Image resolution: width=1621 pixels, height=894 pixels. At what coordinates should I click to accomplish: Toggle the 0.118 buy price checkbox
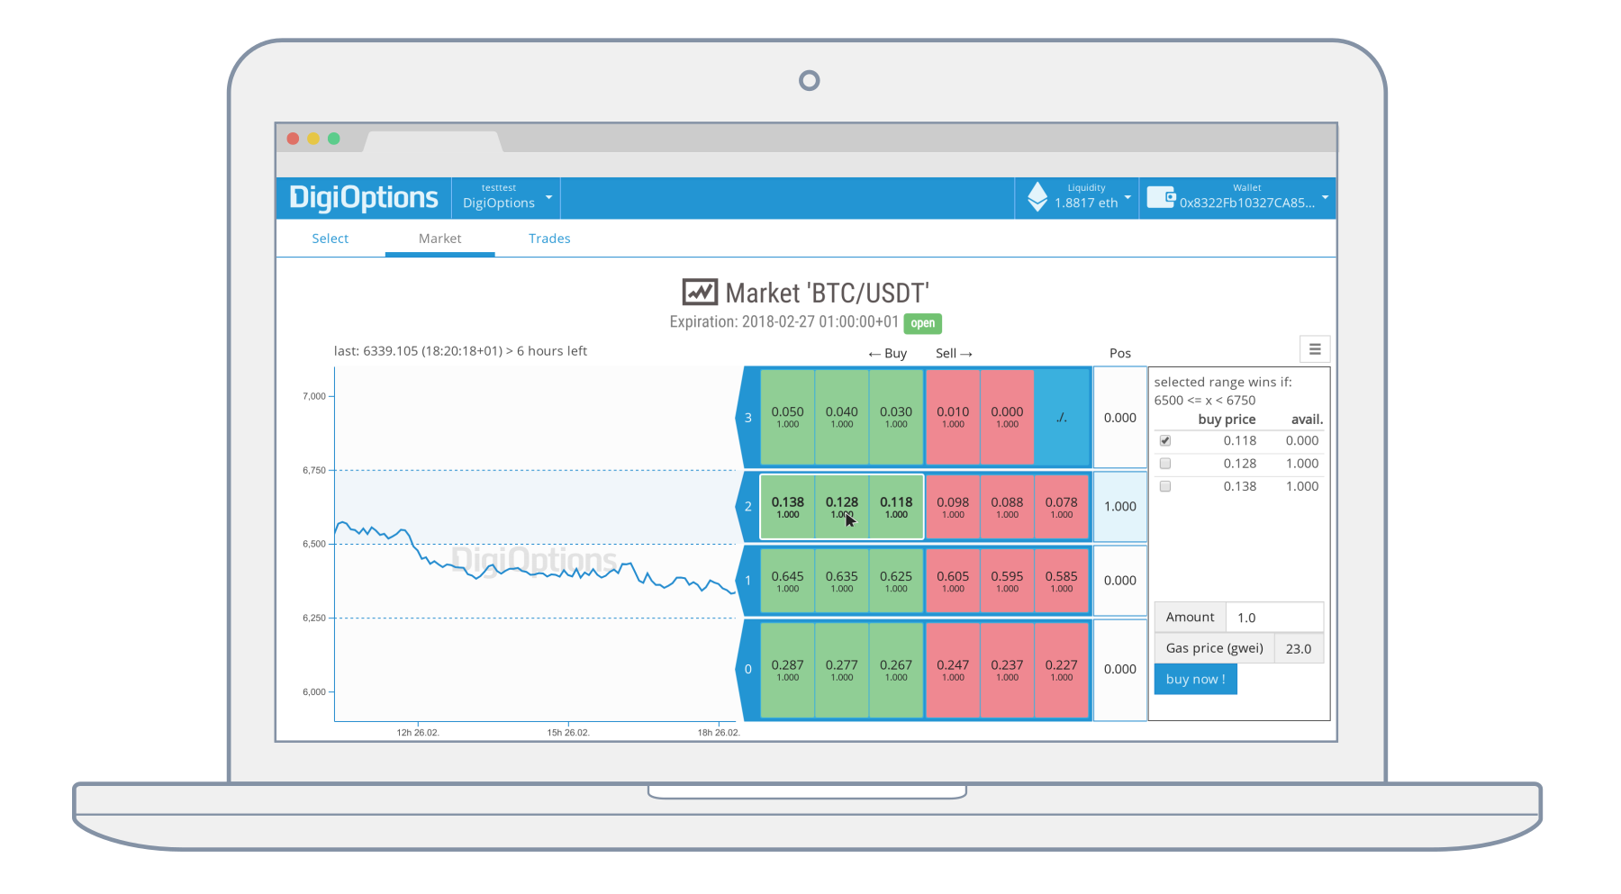click(x=1165, y=441)
